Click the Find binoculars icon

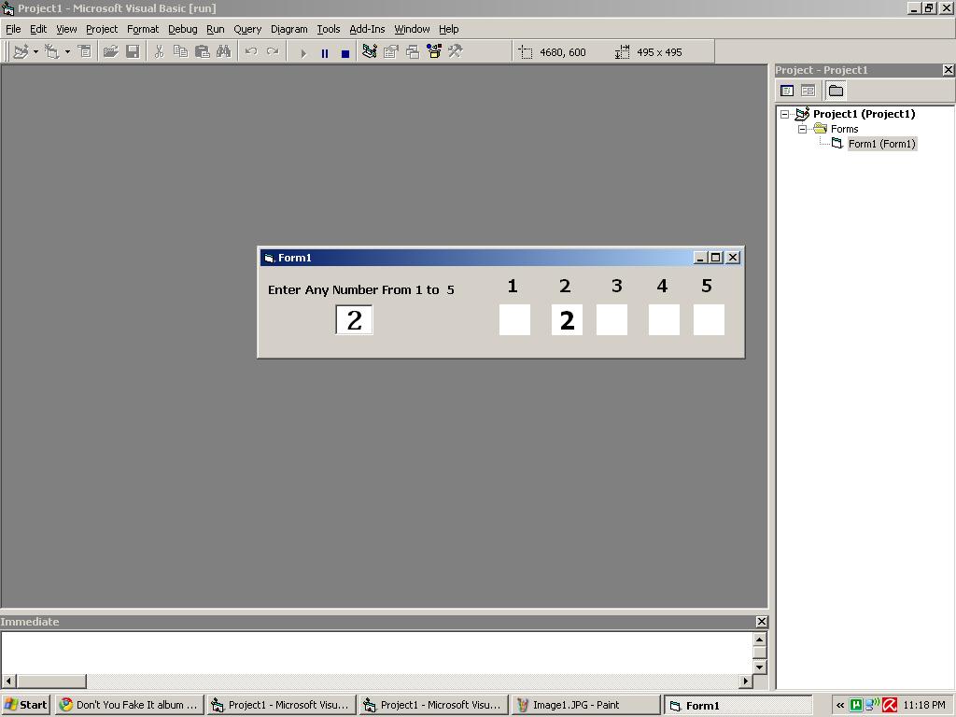(224, 52)
